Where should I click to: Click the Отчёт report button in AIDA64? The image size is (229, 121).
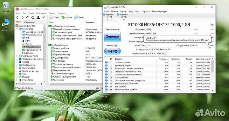pos(54,17)
